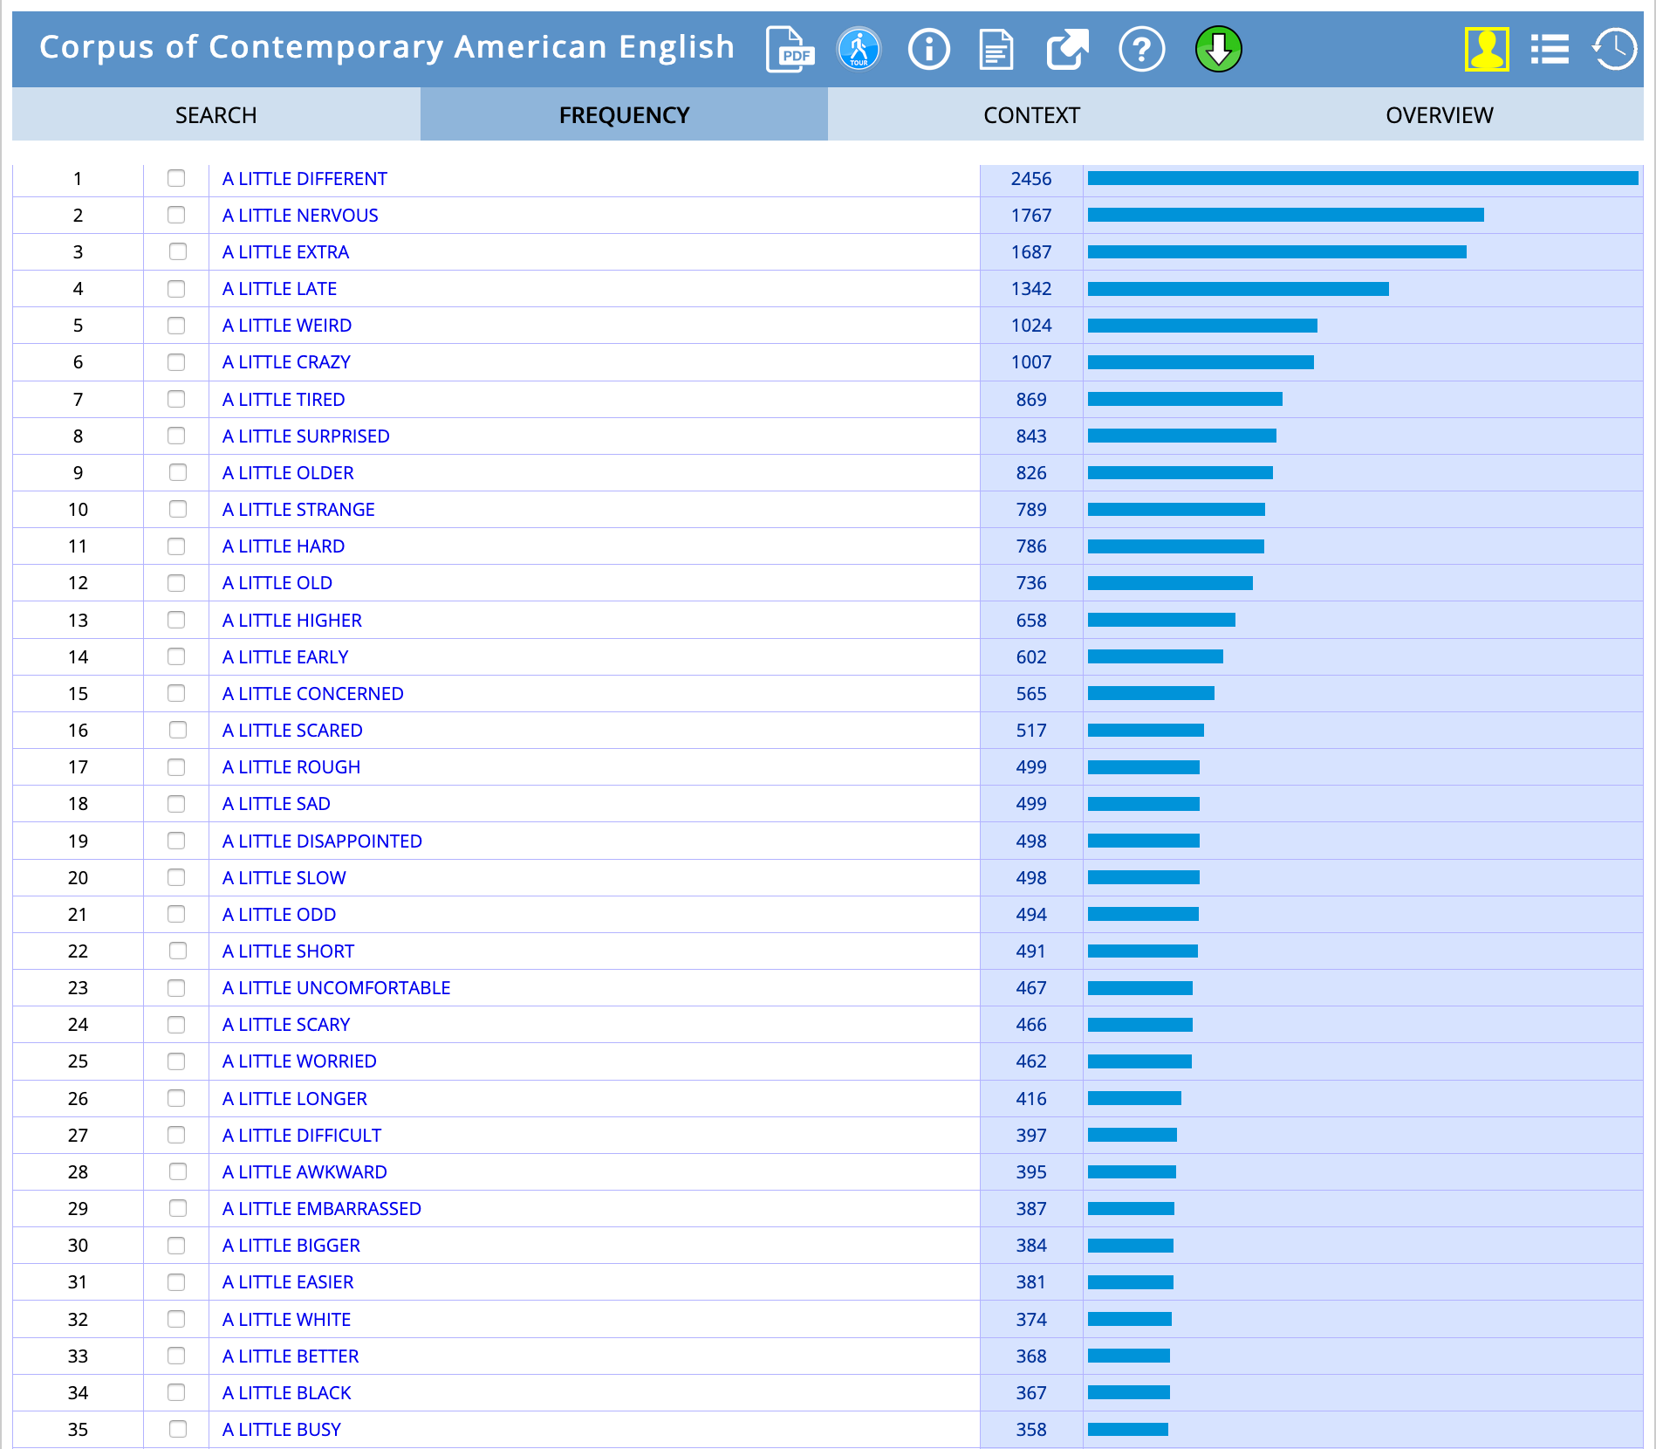Screen dimensions: 1656x1449
Task: Enable the checkbox beside A LITTLE WEIRD
Action: (x=176, y=326)
